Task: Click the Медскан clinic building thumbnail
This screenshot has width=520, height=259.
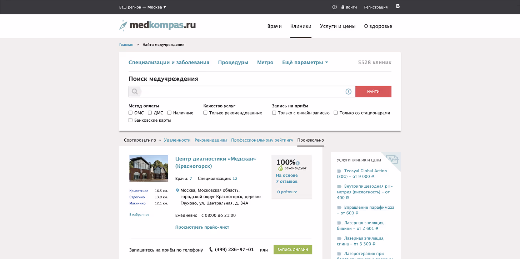Action: 149,168
